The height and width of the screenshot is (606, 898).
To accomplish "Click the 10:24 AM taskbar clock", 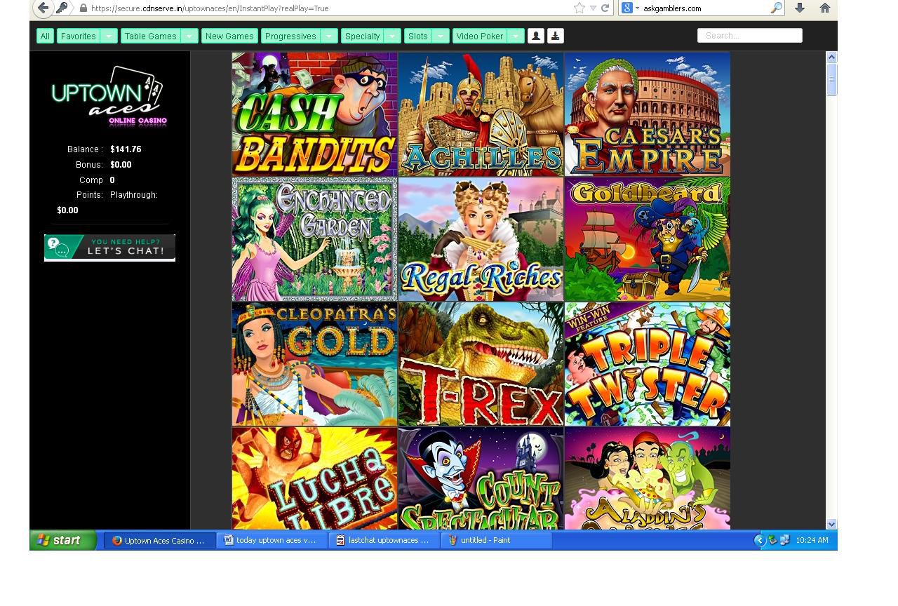I will click(812, 540).
